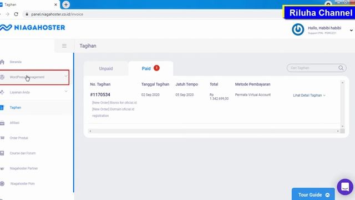Screen dimensions: 355x200
Task: Click the Course dan Forum icon
Action: click(2, 153)
